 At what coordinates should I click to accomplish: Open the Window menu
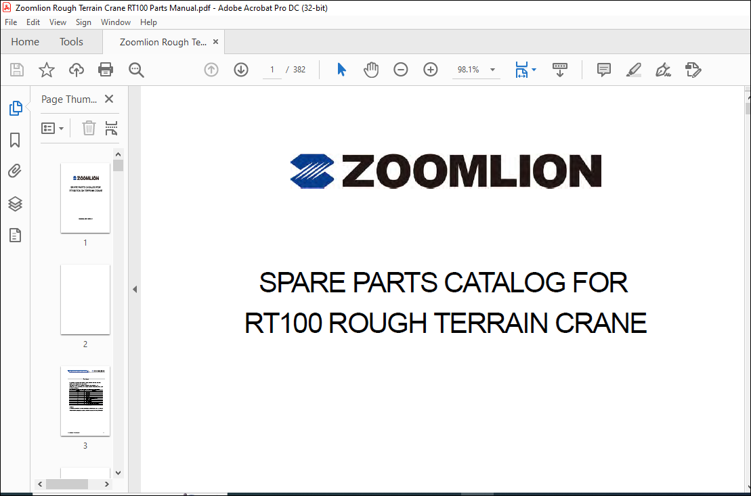pyautogui.click(x=115, y=22)
